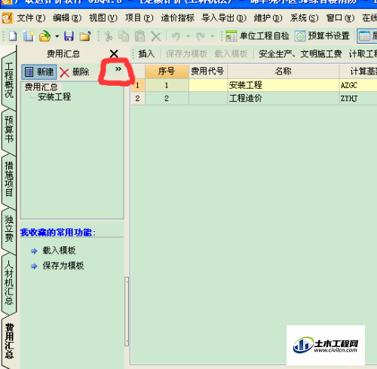Click the Redo arrow icon
This screenshot has width=377, height=369.
pos(201,36)
